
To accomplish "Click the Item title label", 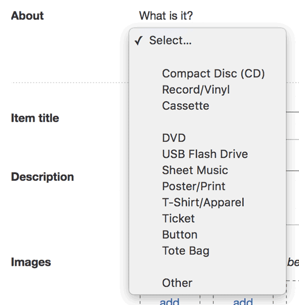I will click(35, 118).
